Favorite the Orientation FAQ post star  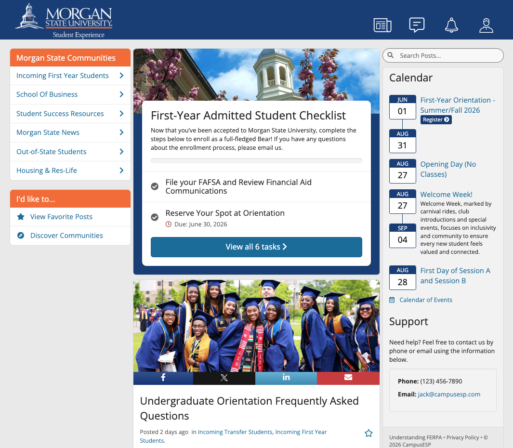(368, 433)
